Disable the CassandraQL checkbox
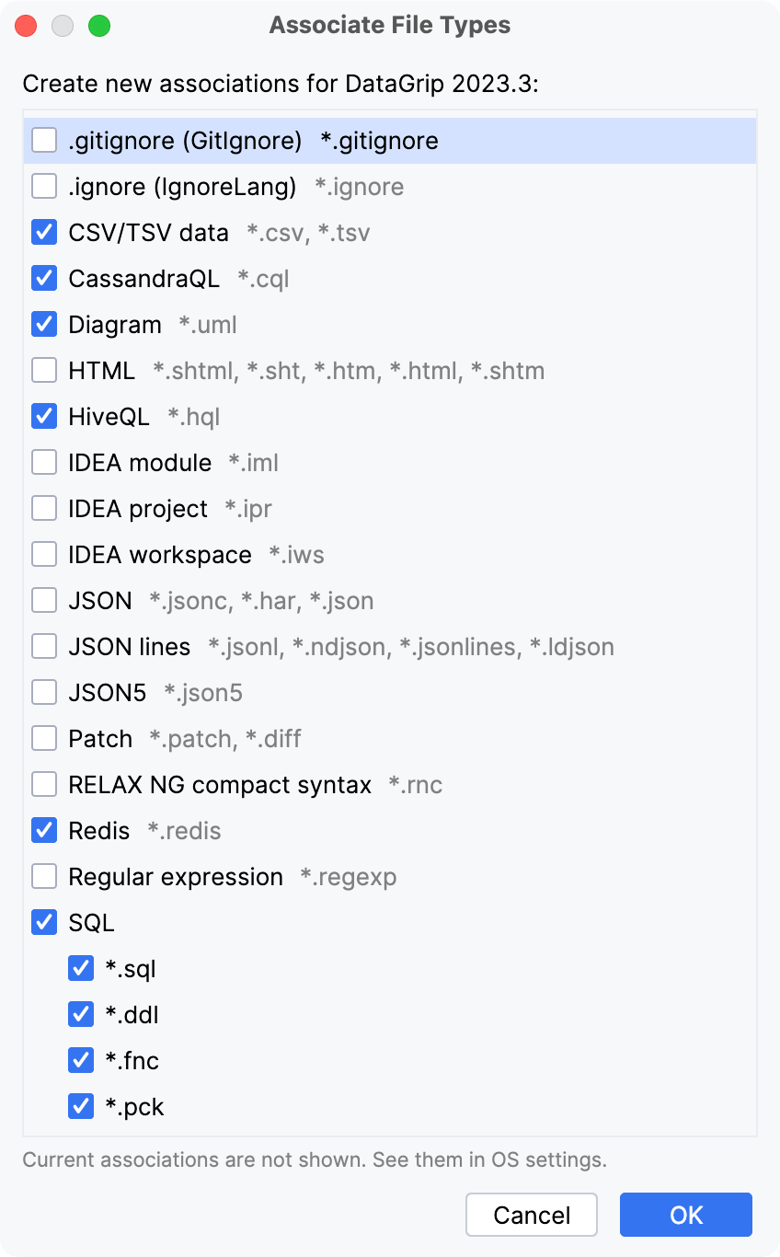The image size is (780, 1257). (43, 278)
